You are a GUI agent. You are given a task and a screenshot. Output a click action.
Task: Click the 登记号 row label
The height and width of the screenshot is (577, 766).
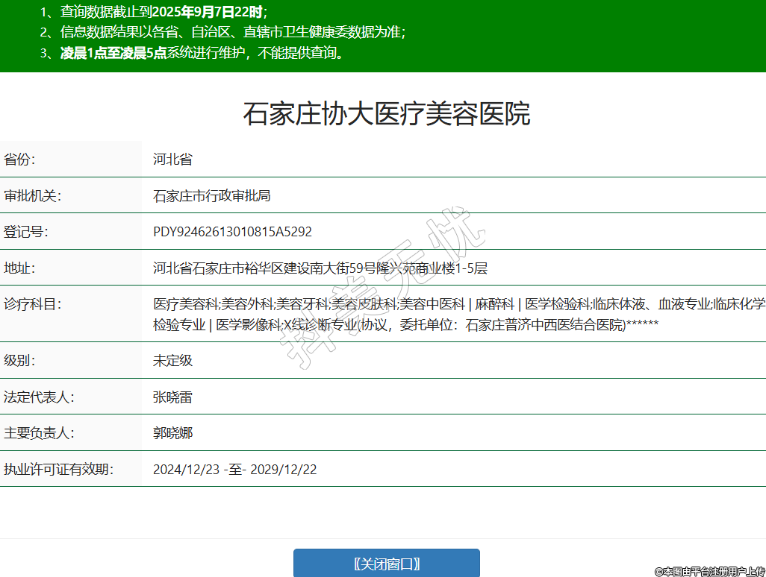(x=26, y=232)
